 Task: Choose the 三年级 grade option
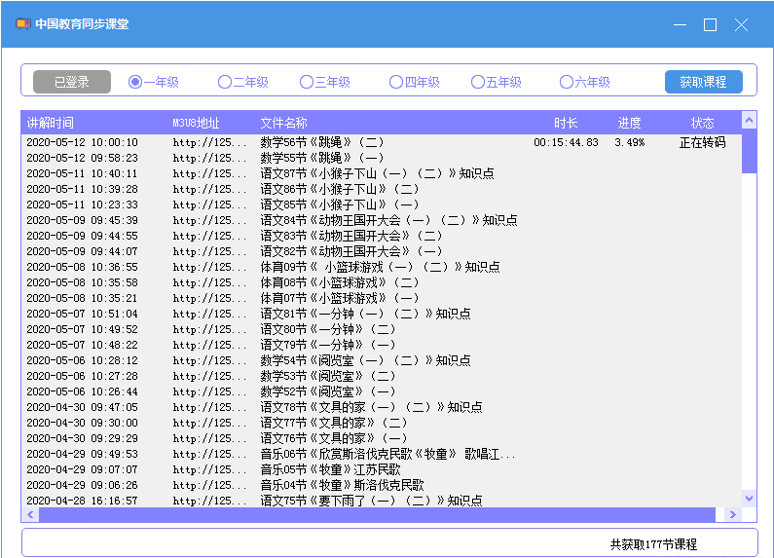coord(325,82)
